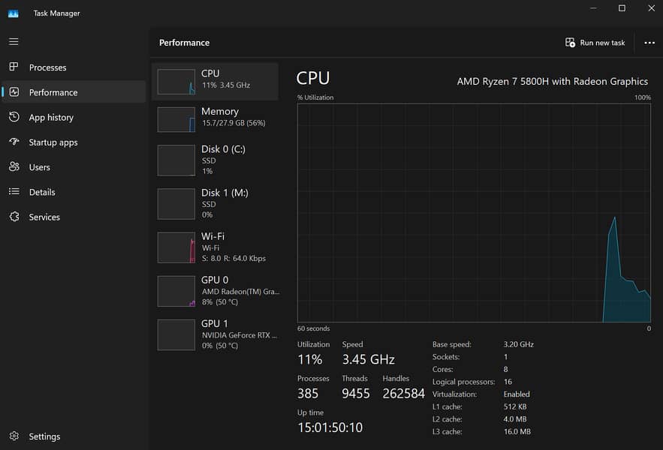Image resolution: width=663 pixels, height=450 pixels.
Task: Open the three-dots more options menu
Action: (x=649, y=43)
